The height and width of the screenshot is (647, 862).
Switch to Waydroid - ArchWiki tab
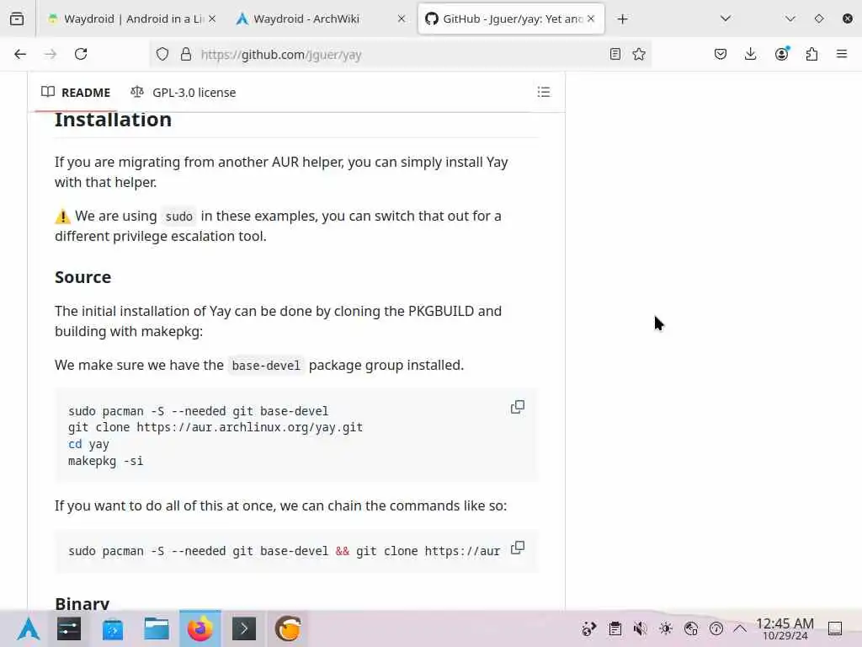click(x=321, y=19)
